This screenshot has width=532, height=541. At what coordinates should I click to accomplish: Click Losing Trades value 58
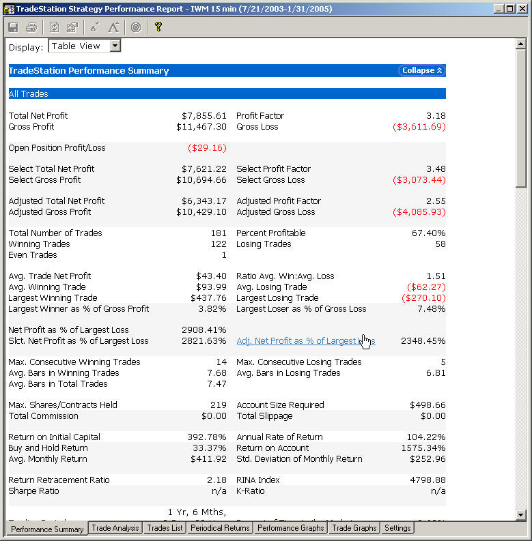click(x=440, y=244)
